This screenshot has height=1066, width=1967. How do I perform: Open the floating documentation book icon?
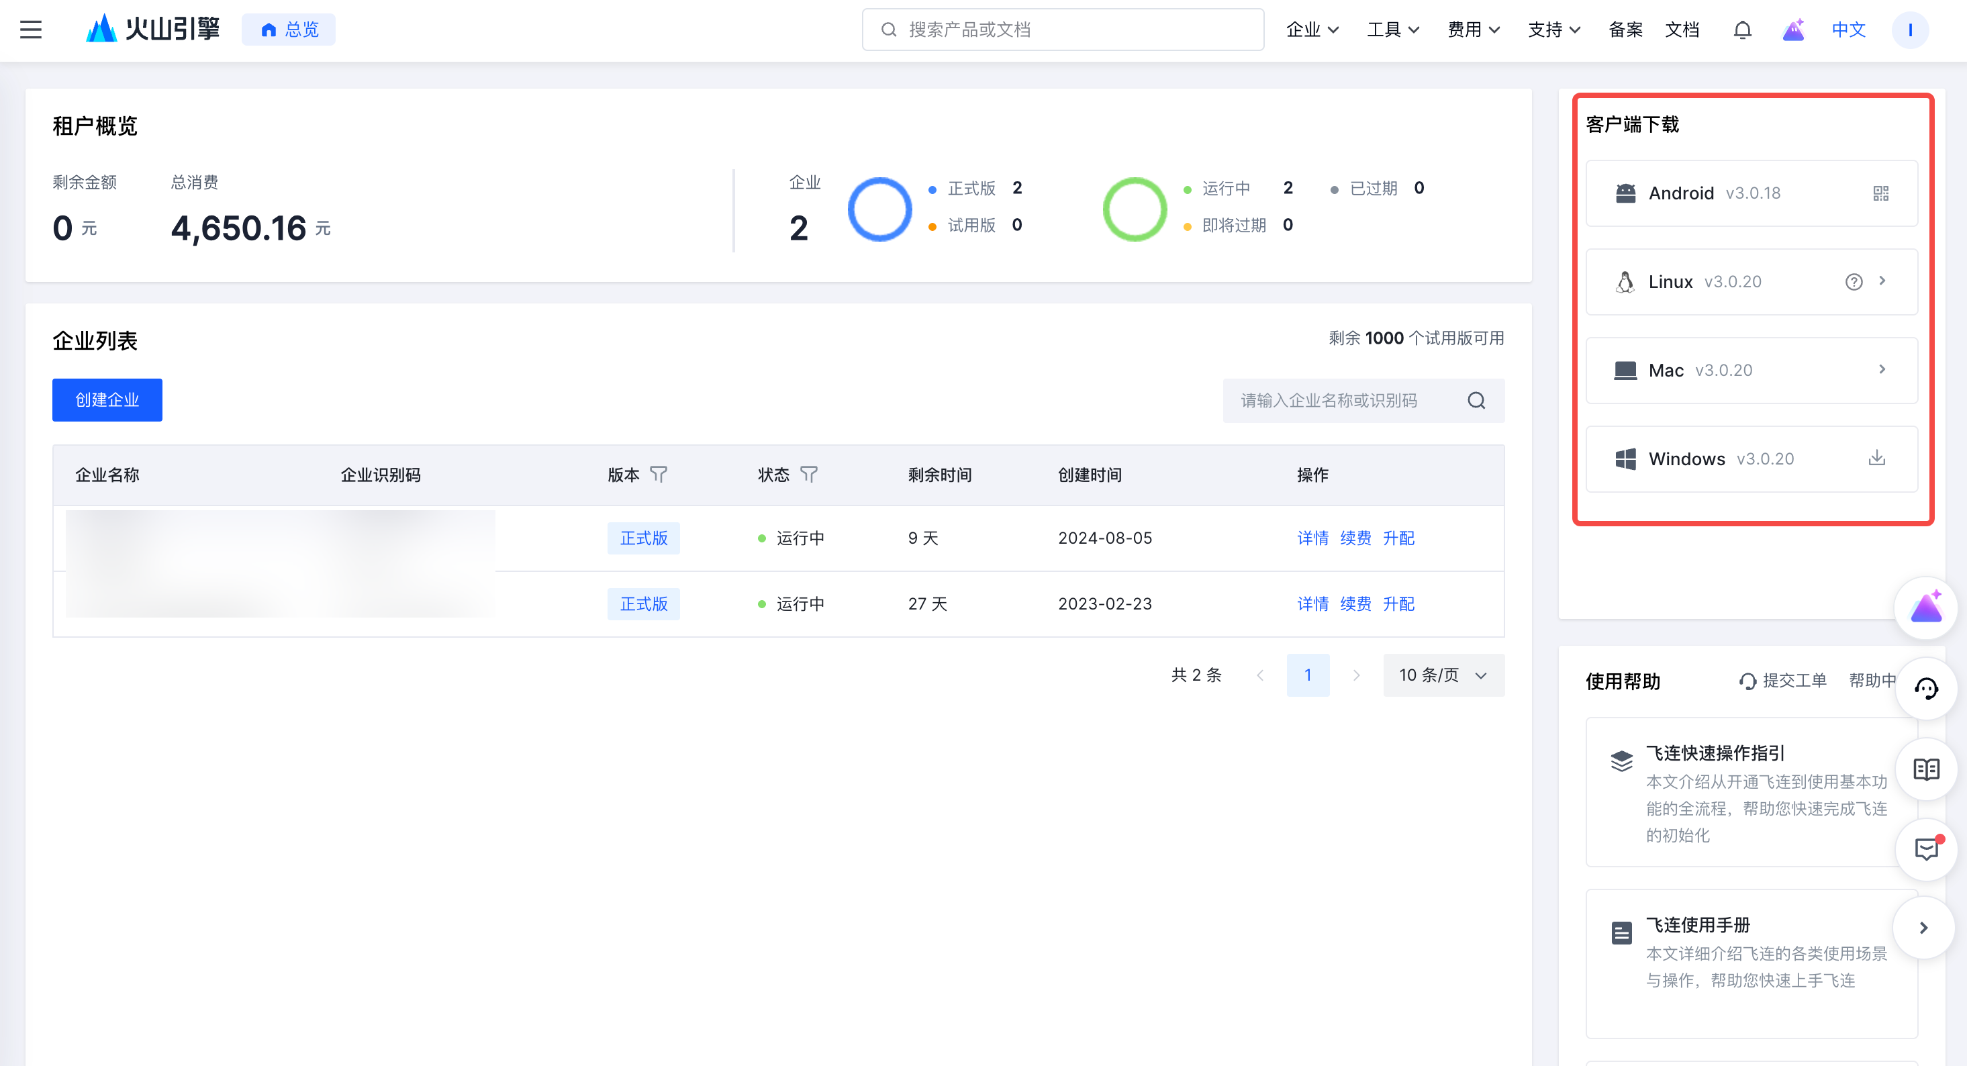[x=1926, y=769]
